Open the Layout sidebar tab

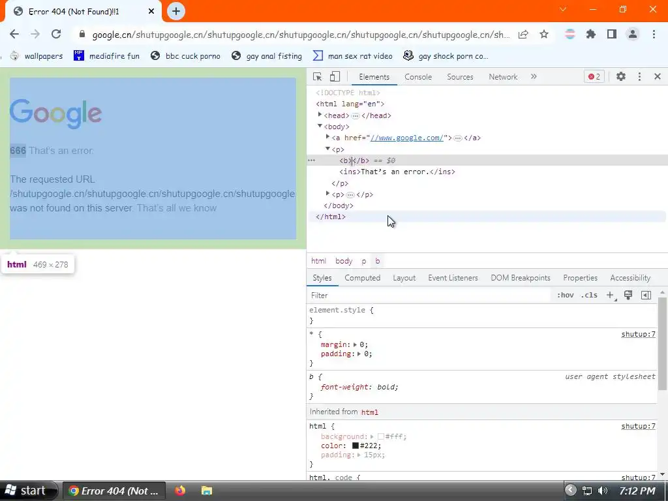(x=404, y=278)
